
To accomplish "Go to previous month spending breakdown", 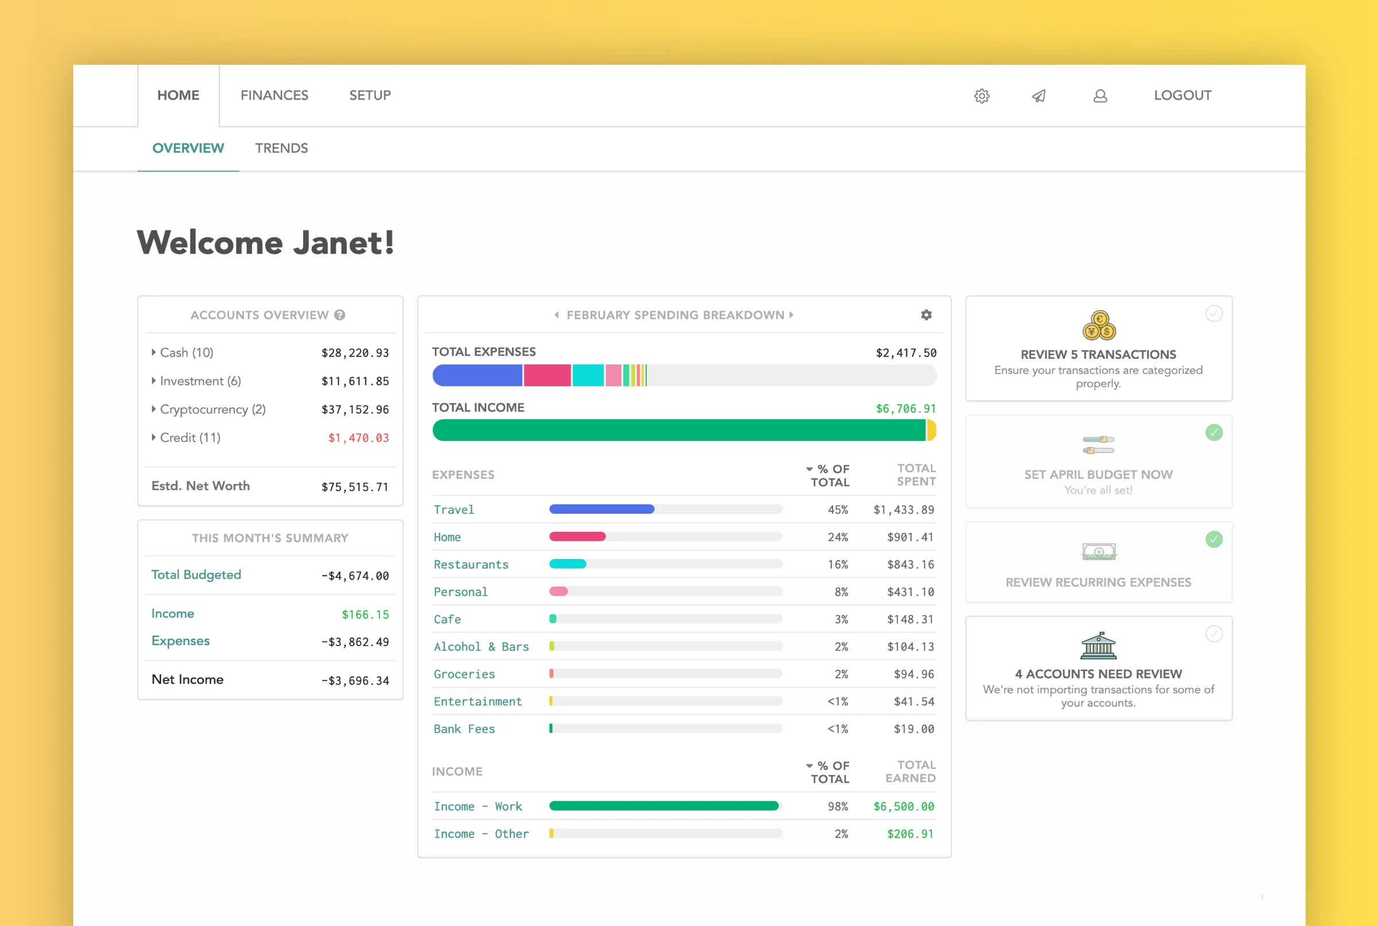I will (x=556, y=315).
